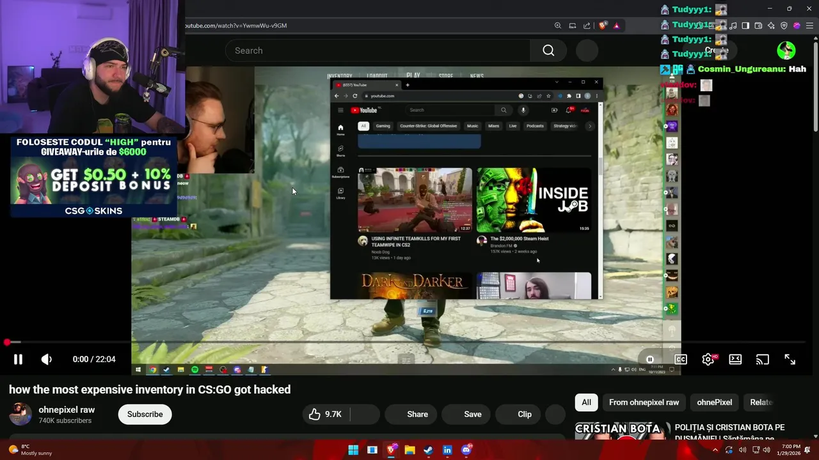Click the CSGOSKINS deposit bonus banner
Viewport: 819px width, 460px height.
click(x=93, y=176)
